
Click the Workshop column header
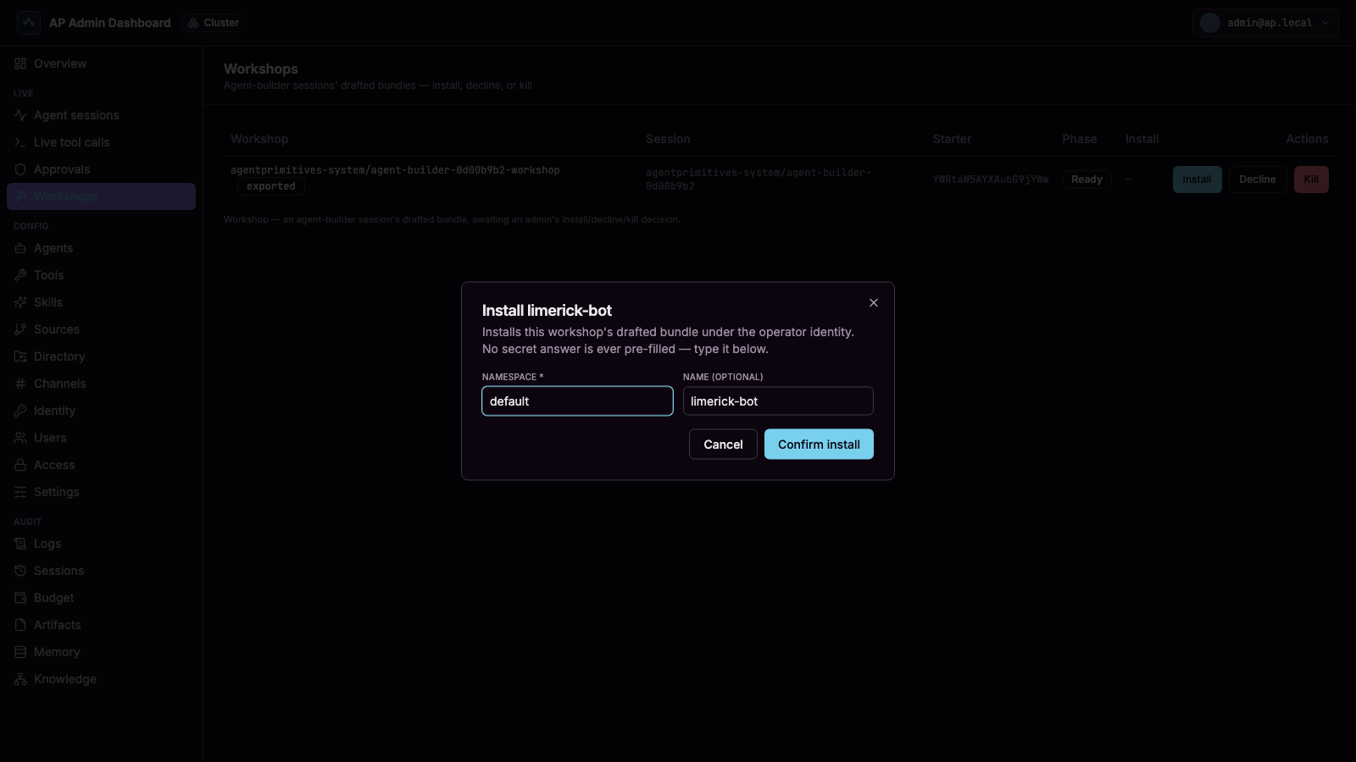tap(259, 139)
